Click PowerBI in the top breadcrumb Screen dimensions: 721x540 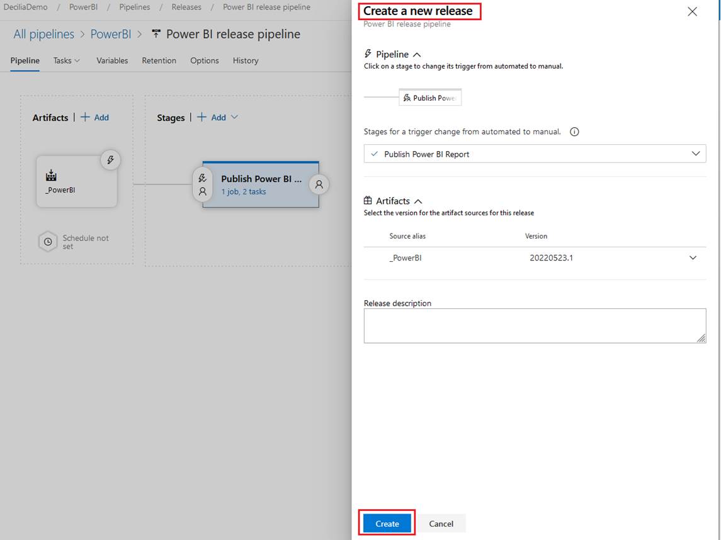pos(83,8)
